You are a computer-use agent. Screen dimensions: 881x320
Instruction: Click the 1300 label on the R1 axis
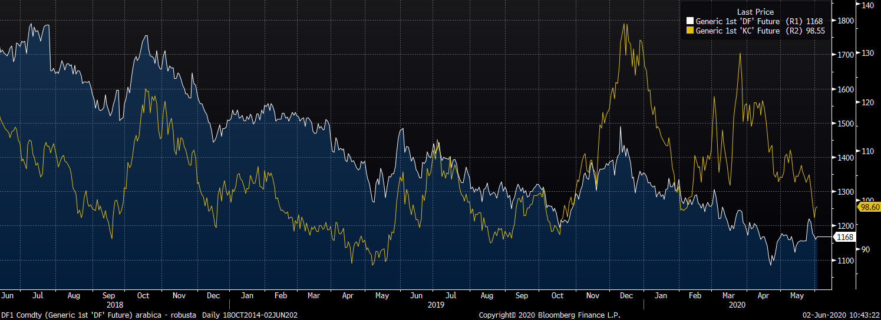(x=846, y=192)
